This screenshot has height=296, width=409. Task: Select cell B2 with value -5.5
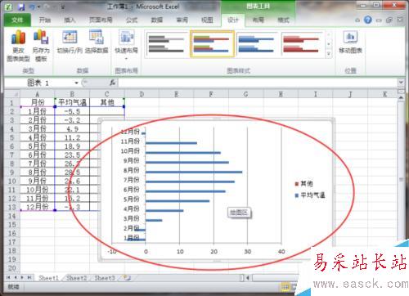coord(72,111)
